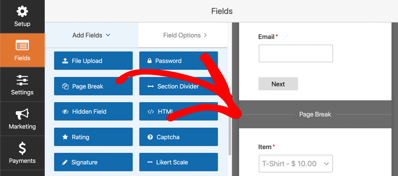Open Payments dollar icon
Image resolution: width=398 pixels, height=176 pixels.
22,148
